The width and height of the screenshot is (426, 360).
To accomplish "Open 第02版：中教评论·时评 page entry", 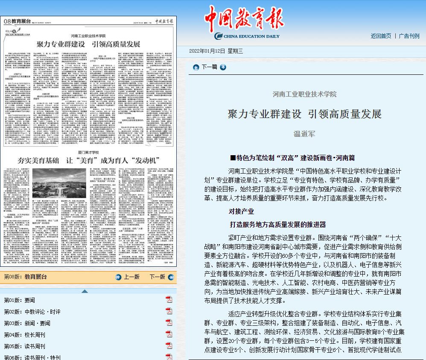I will pos(32,311).
